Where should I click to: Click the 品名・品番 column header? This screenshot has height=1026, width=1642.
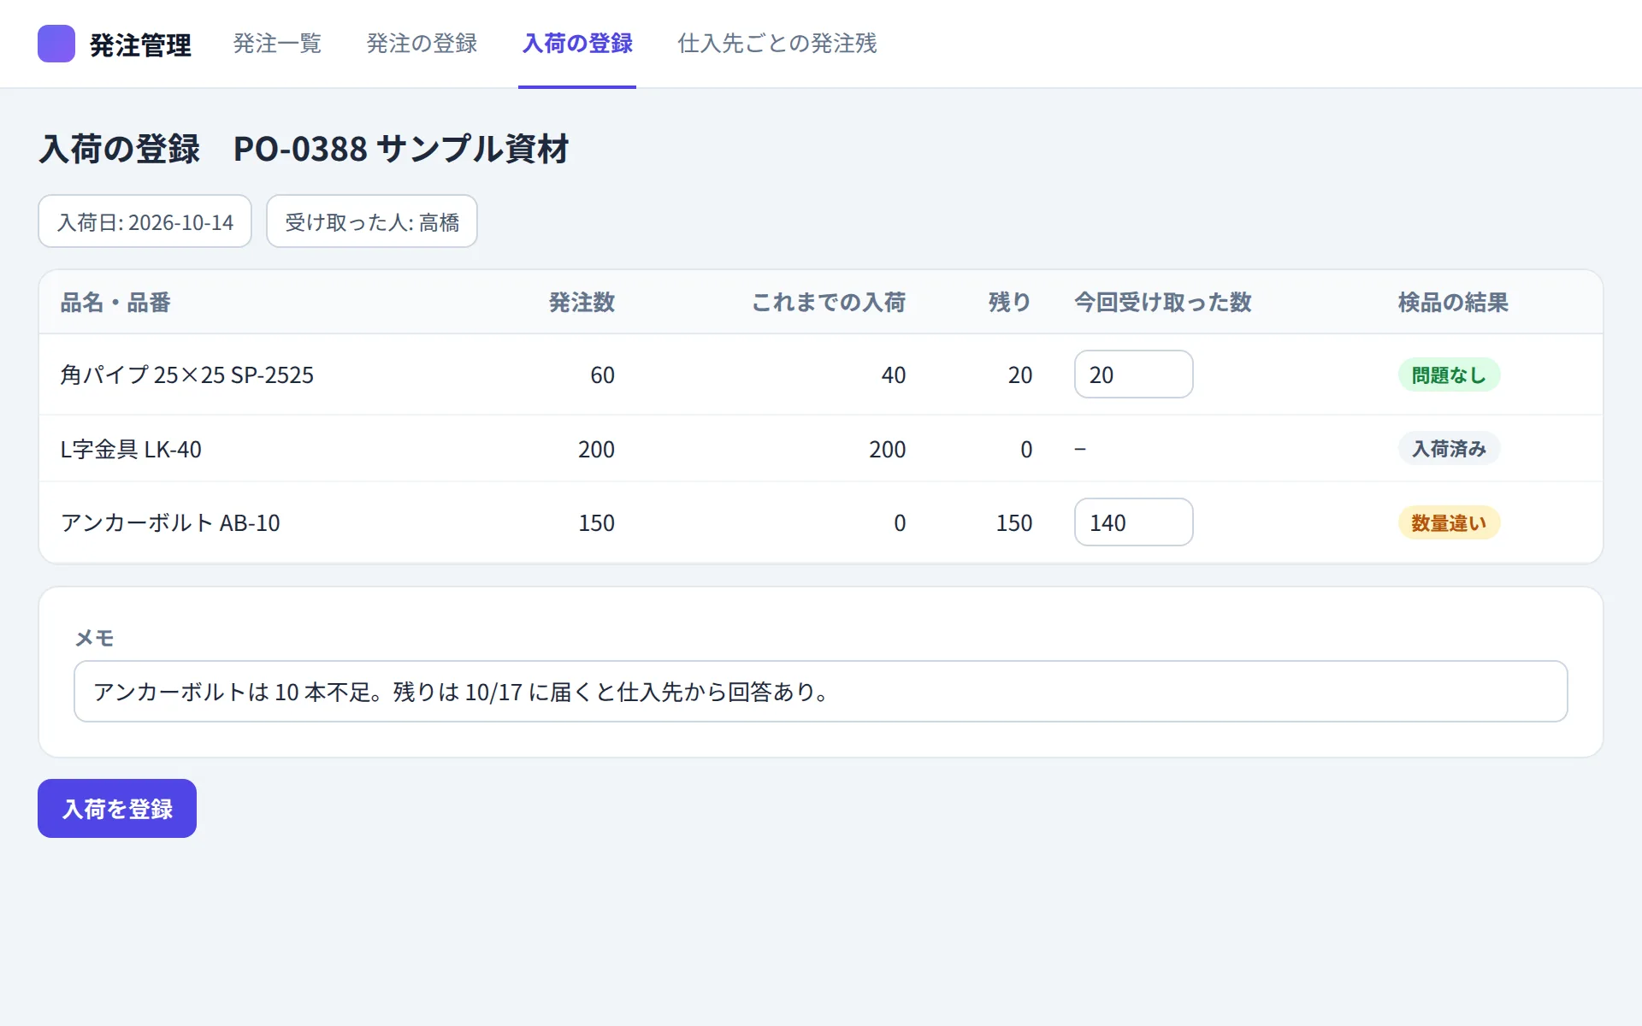click(115, 303)
